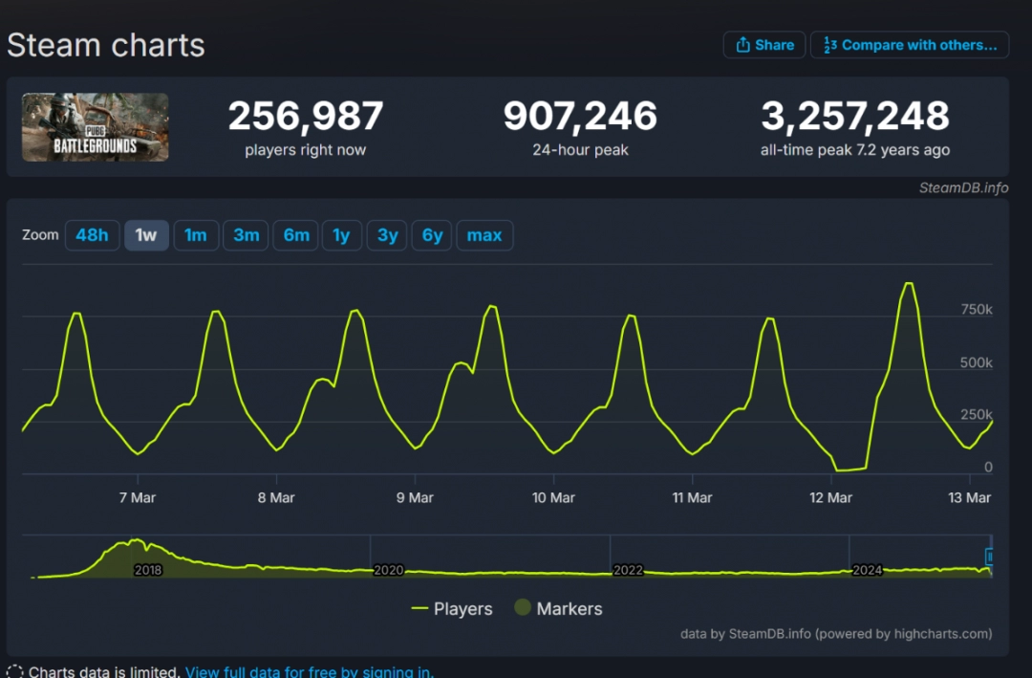
Task: Click the PUBG Battlegrounds game thumbnail
Action: (96, 127)
